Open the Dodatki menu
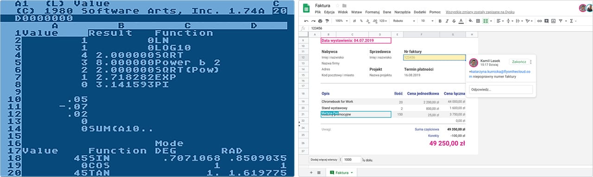The width and height of the screenshot is (593, 177). click(x=420, y=12)
